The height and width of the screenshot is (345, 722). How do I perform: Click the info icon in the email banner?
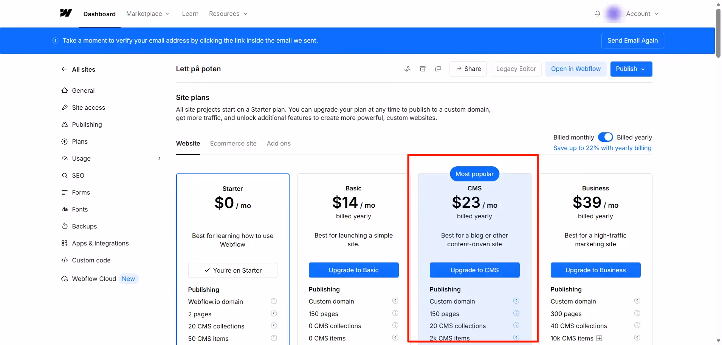tap(55, 40)
